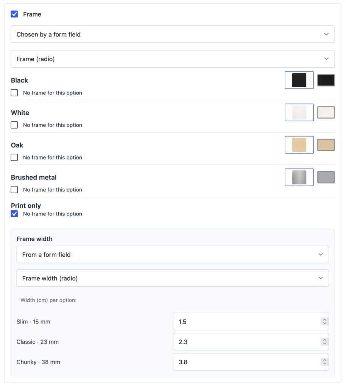Open the Black color swatch picker
Image resolution: width=346 pixels, height=387 pixels.
[326, 80]
